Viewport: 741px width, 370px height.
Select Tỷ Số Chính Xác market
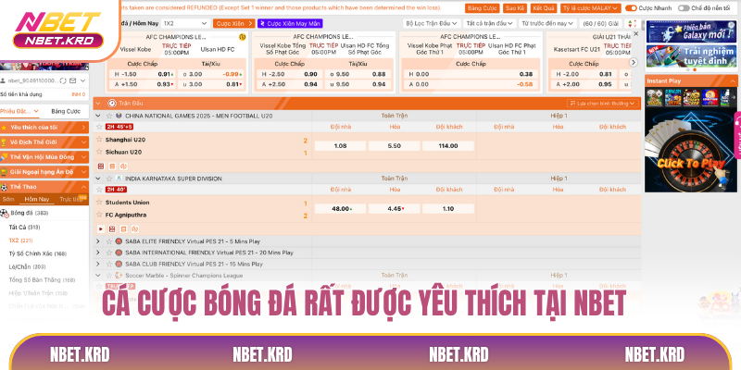pyautogui.click(x=38, y=253)
